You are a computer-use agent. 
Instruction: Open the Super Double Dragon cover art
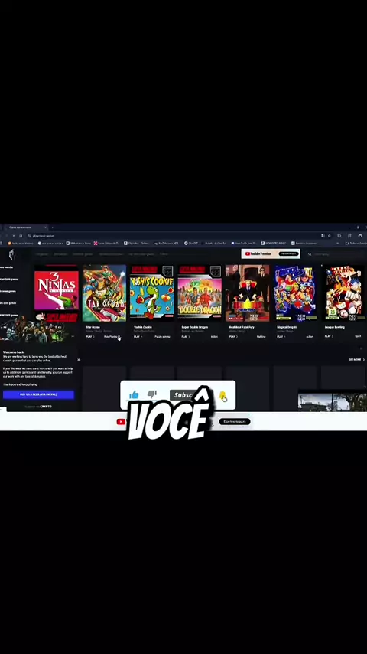tap(200, 293)
